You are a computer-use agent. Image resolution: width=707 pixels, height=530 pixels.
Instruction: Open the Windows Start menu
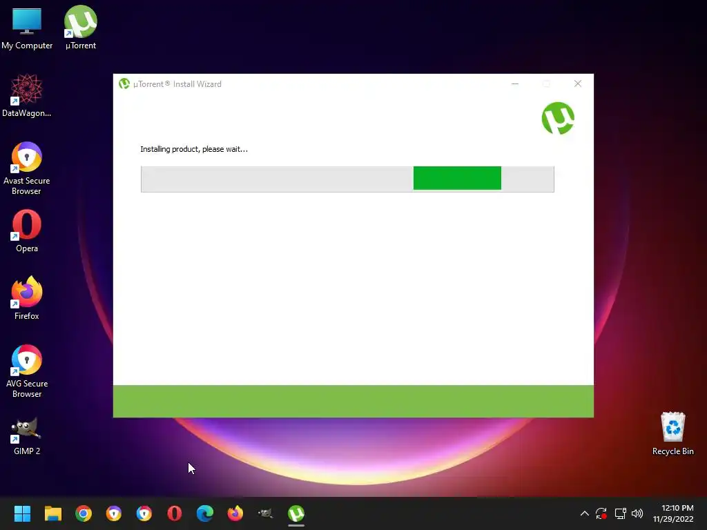(22, 513)
